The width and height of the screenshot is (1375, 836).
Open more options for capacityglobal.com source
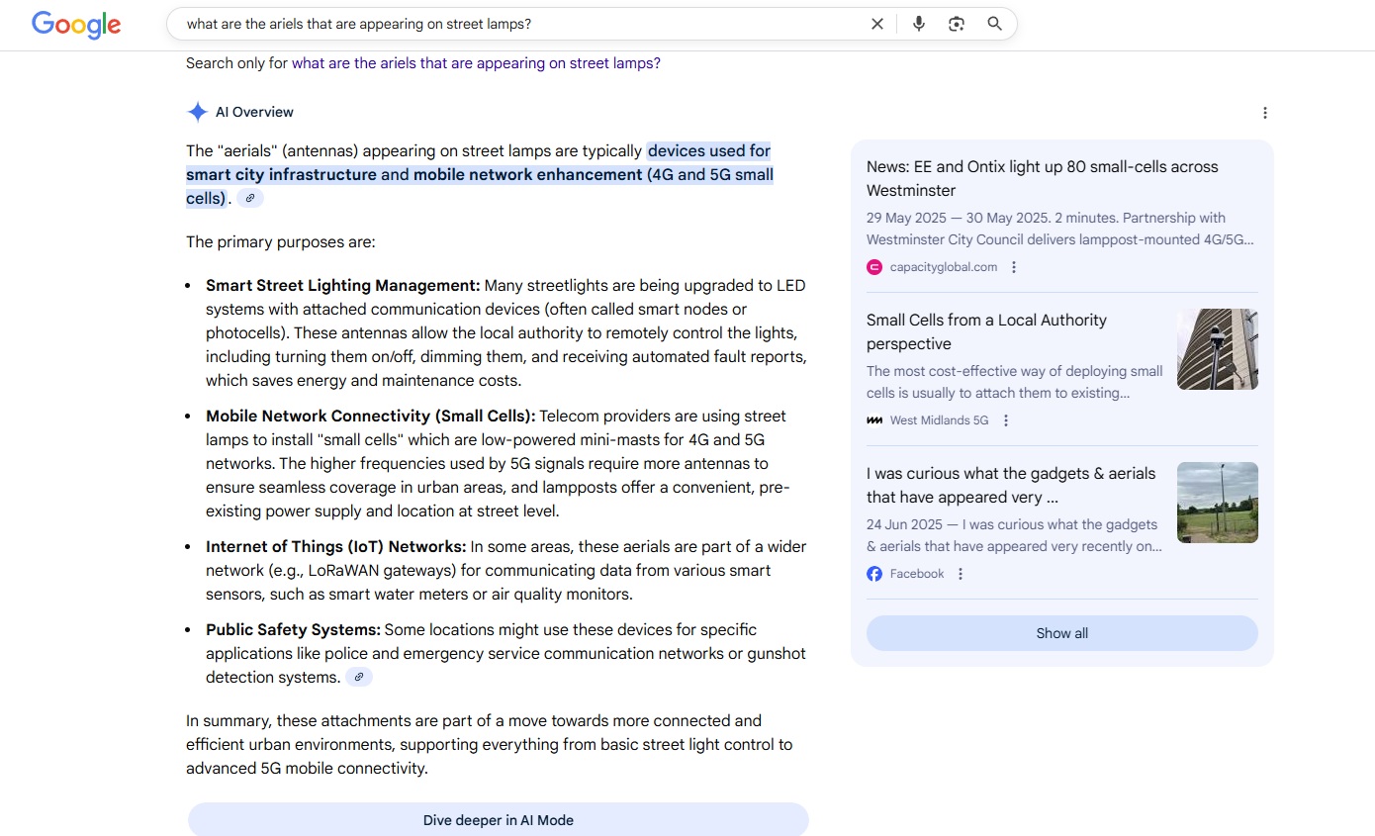click(x=1014, y=267)
